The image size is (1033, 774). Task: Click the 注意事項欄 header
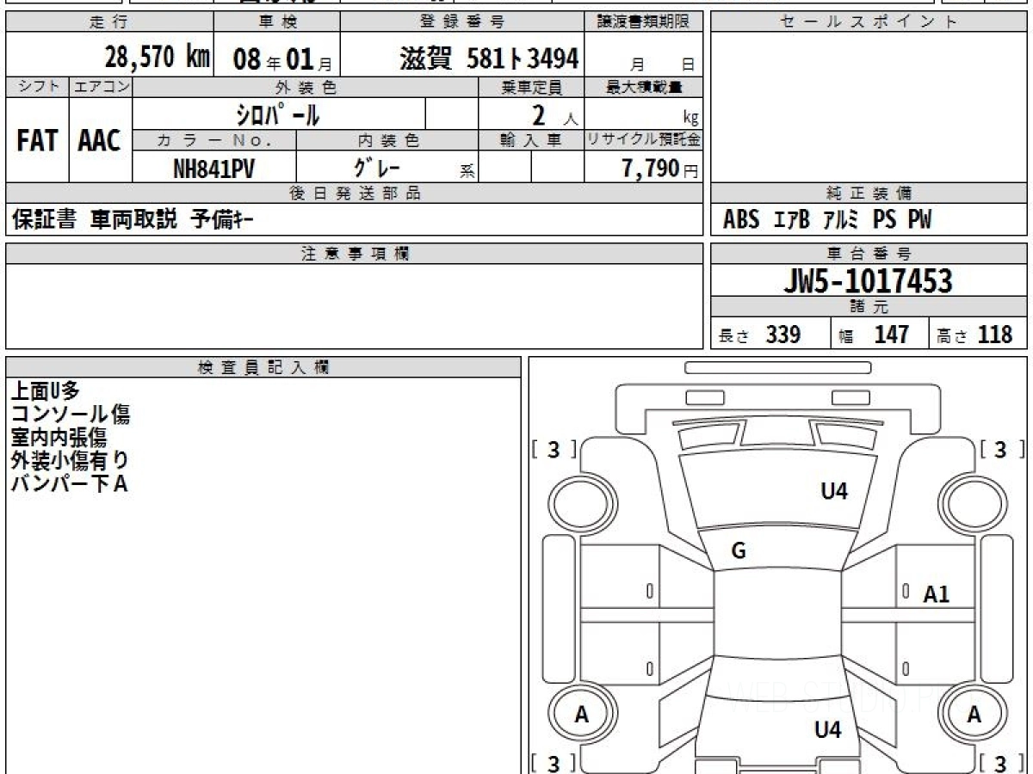(354, 254)
